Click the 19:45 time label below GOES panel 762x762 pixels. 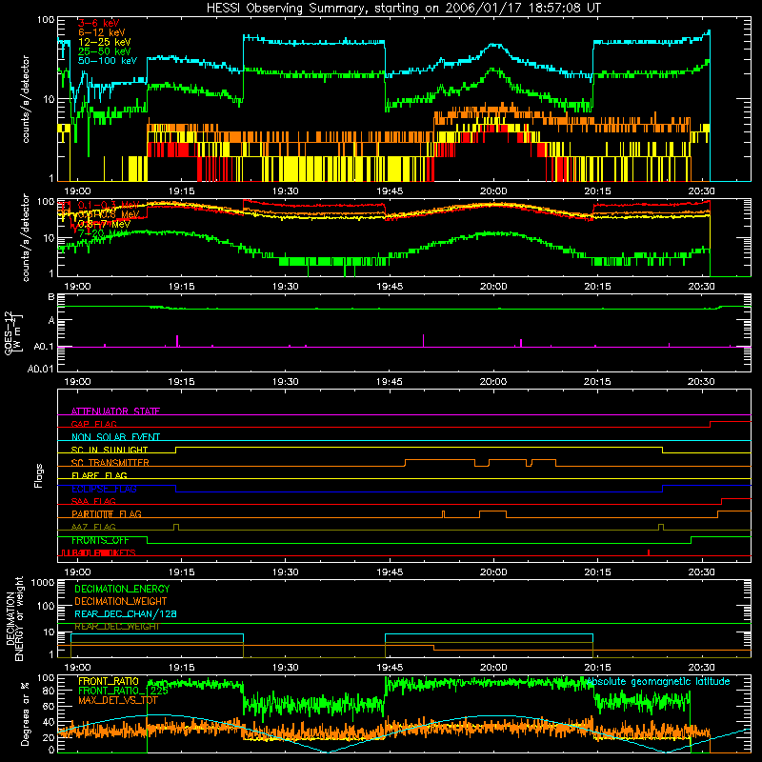(x=390, y=382)
